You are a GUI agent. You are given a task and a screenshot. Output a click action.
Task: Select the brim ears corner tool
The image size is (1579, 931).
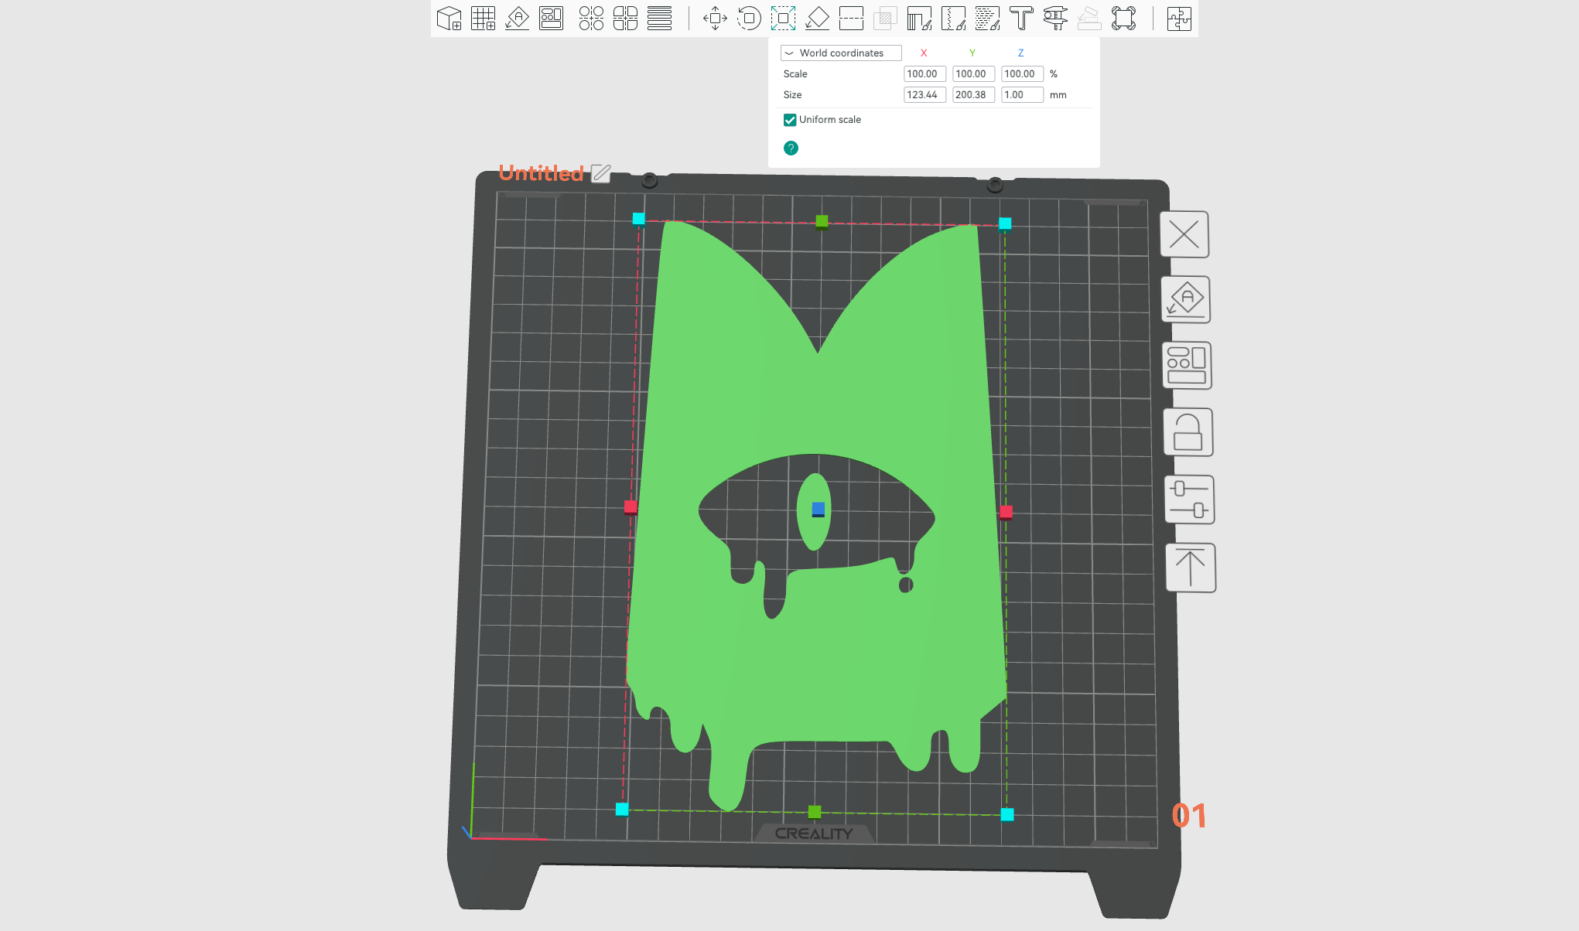[x=1123, y=19]
